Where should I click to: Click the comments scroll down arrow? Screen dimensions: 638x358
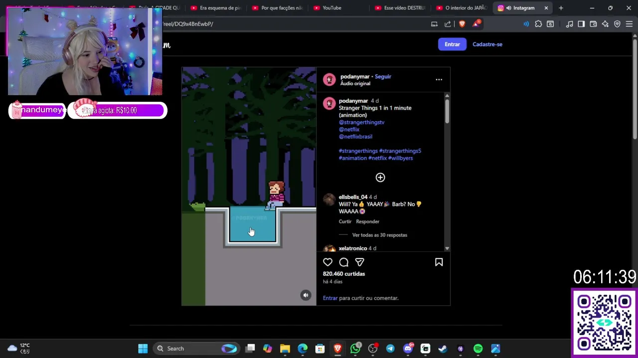447,248
